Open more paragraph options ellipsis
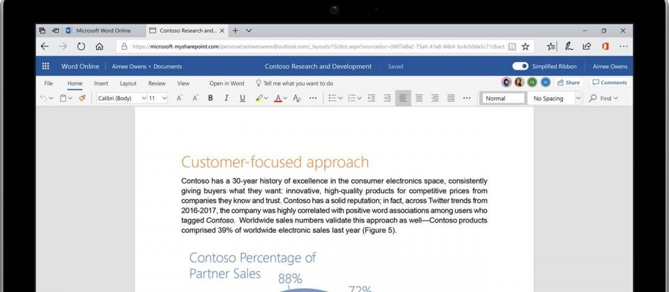This screenshot has height=292, width=669. click(467, 98)
